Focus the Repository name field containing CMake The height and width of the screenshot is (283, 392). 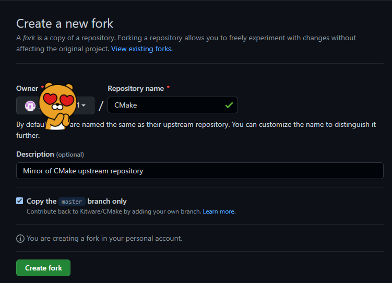point(172,105)
